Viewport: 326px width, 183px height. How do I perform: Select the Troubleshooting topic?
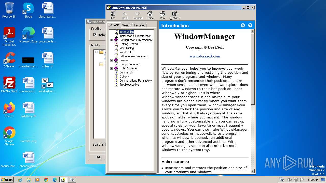tap(129, 85)
